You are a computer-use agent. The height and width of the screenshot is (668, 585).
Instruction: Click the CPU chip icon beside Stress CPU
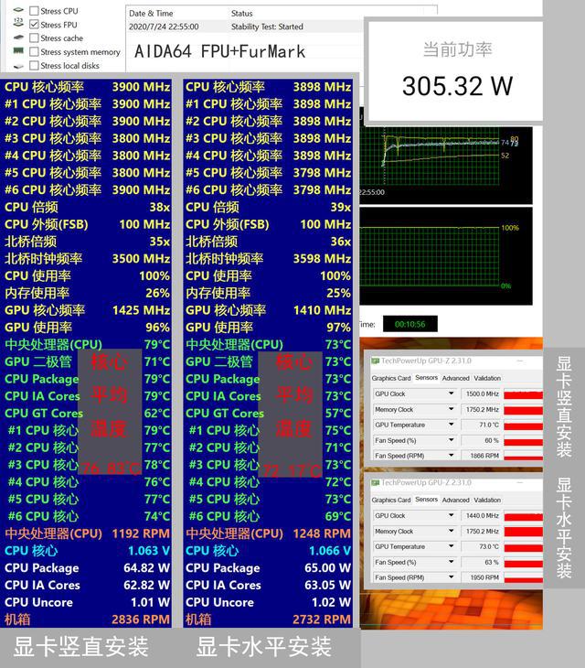click(x=18, y=10)
